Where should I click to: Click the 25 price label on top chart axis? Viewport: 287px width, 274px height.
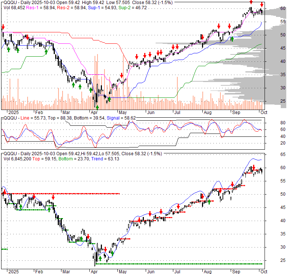[x=283, y=101]
